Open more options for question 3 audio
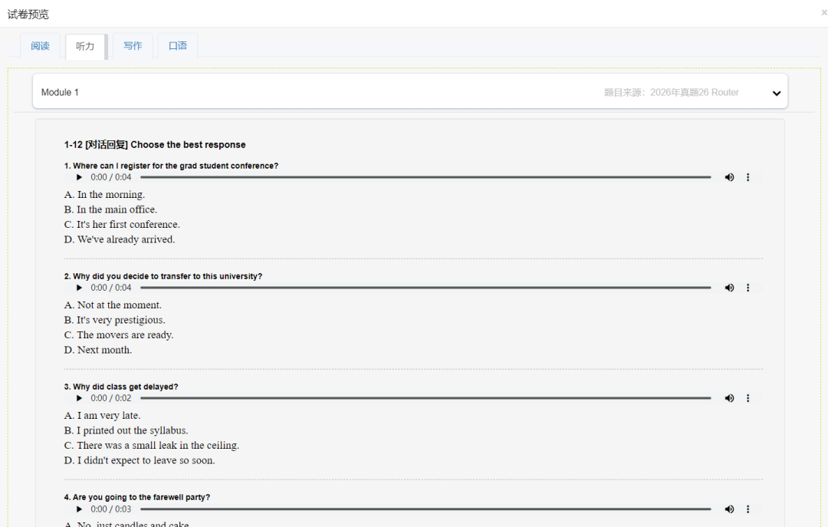Screen dimensions: 828x527 [748, 398]
